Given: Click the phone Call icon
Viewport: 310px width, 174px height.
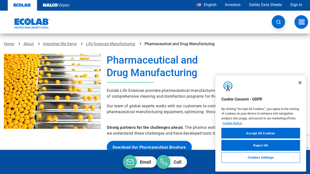Looking at the screenshot, I should pyautogui.click(x=164, y=162).
